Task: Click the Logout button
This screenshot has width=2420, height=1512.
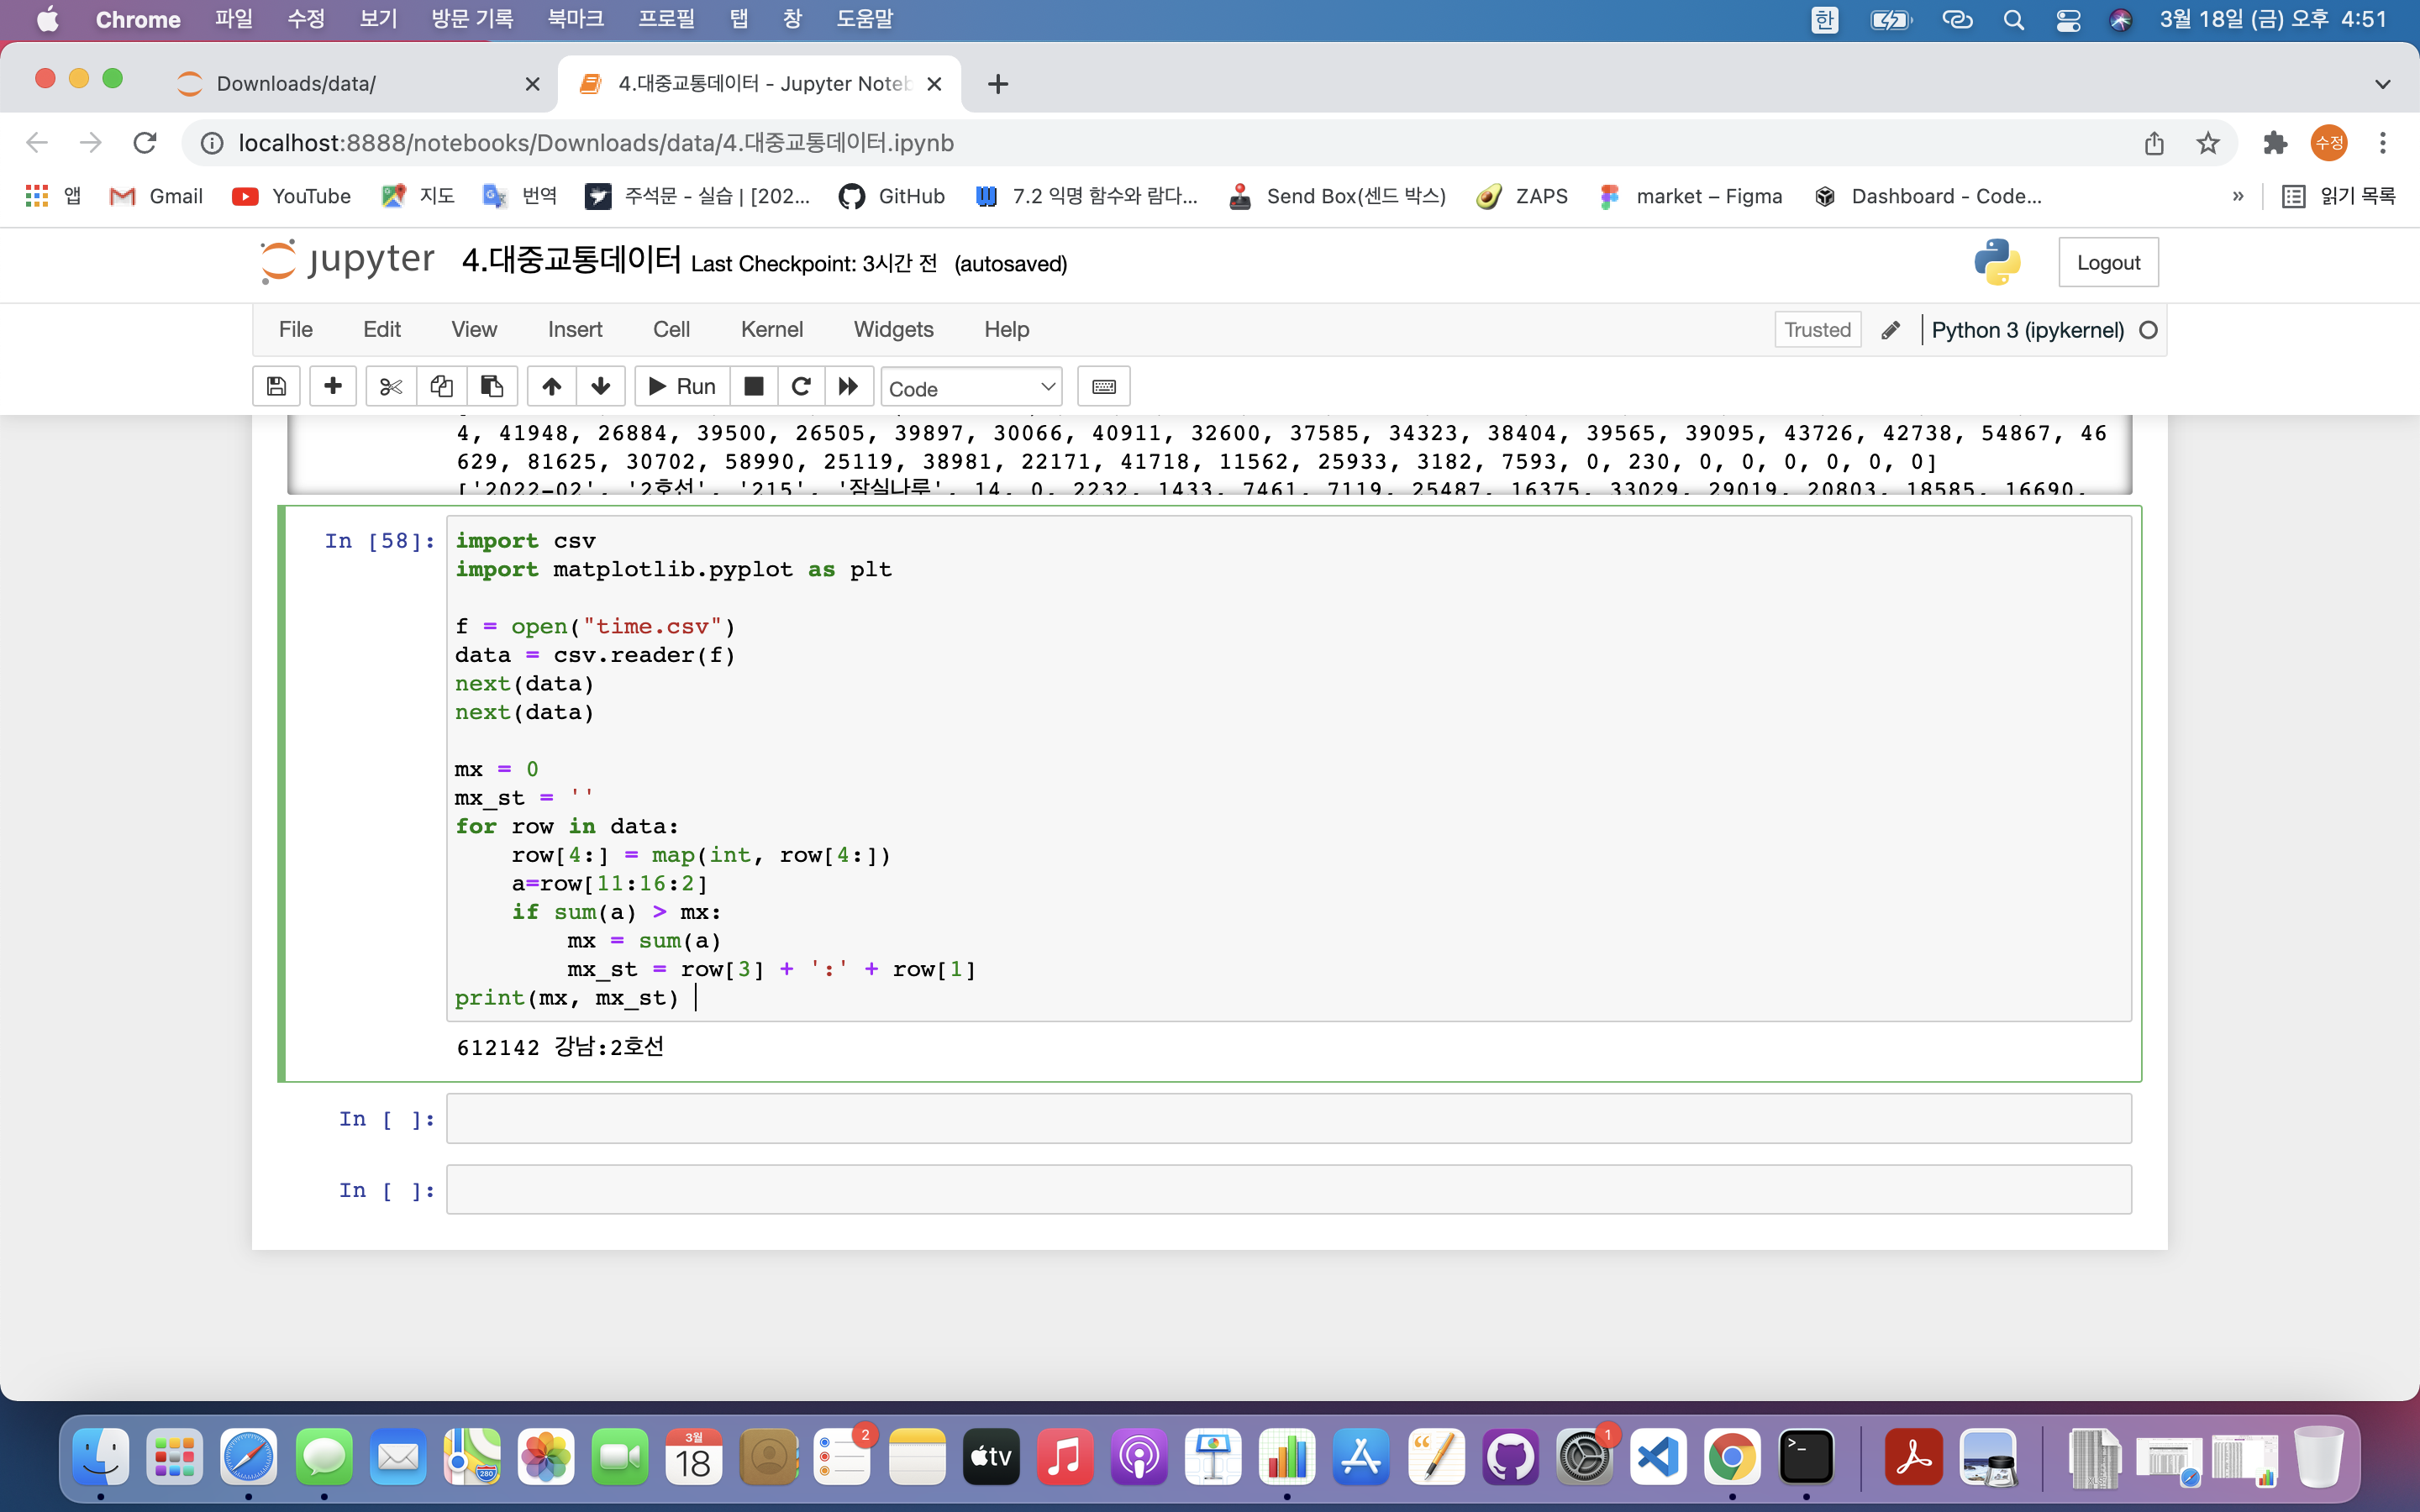Action: (x=2107, y=263)
